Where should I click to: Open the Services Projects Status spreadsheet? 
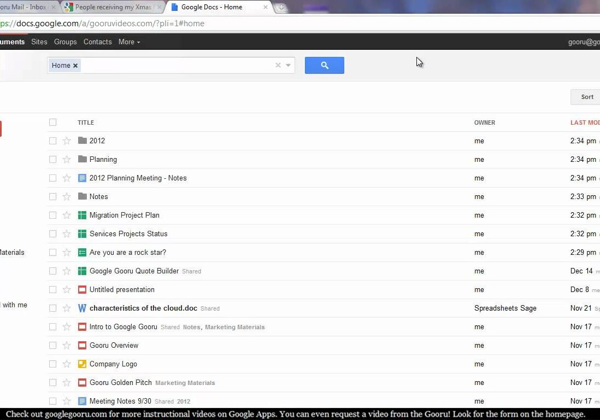[x=128, y=234]
